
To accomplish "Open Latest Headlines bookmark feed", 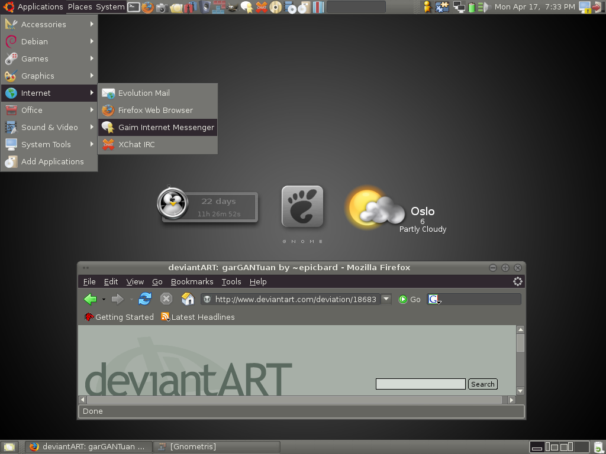I will 198,317.
